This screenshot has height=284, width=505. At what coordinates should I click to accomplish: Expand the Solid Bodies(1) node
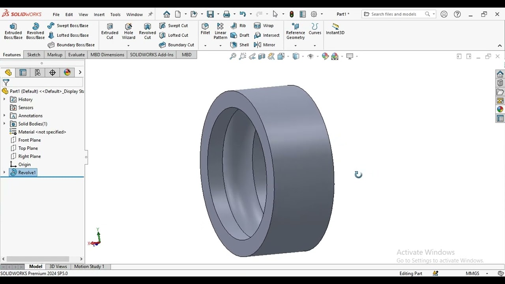tap(4, 124)
